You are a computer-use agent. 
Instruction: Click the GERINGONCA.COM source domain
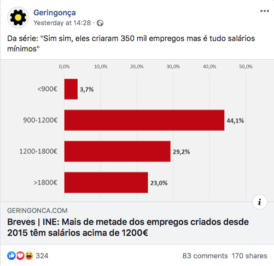37,211
